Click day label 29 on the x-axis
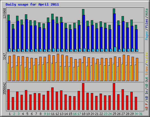Image resolution: width=150 pixels, height=117 pixels. [132, 114]
